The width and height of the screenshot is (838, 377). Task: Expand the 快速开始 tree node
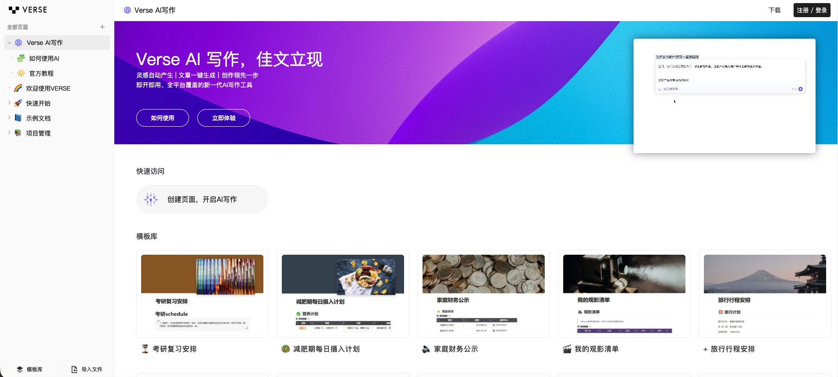(x=9, y=103)
